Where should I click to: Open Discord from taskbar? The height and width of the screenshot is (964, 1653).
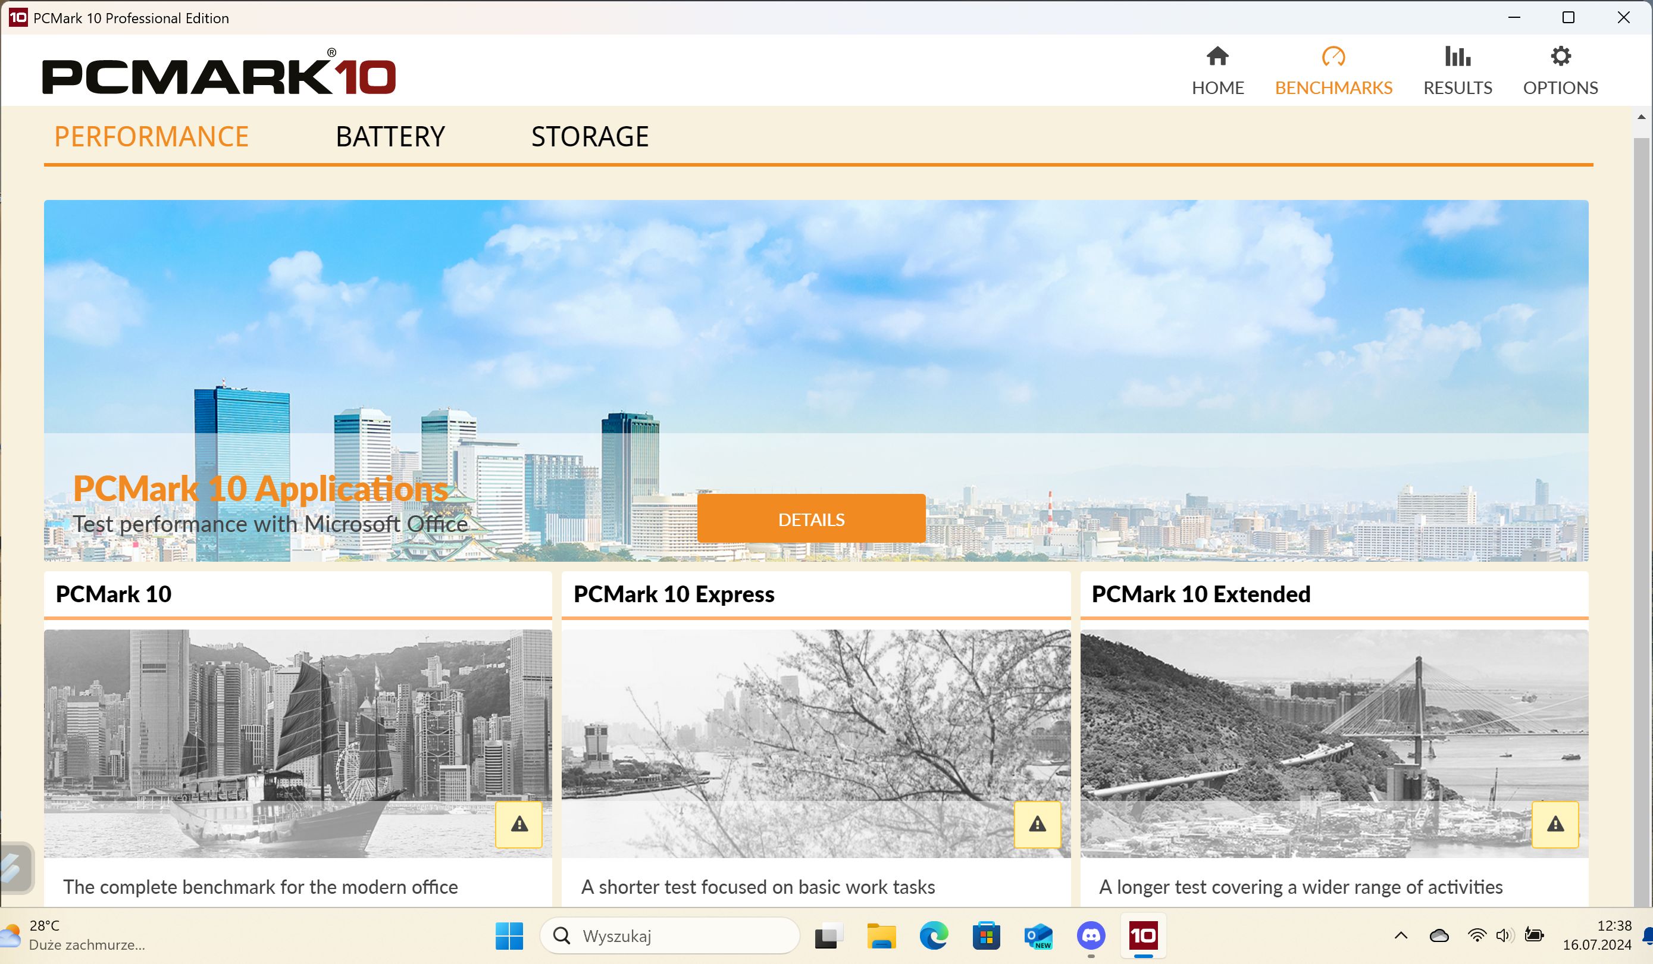(1091, 936)
